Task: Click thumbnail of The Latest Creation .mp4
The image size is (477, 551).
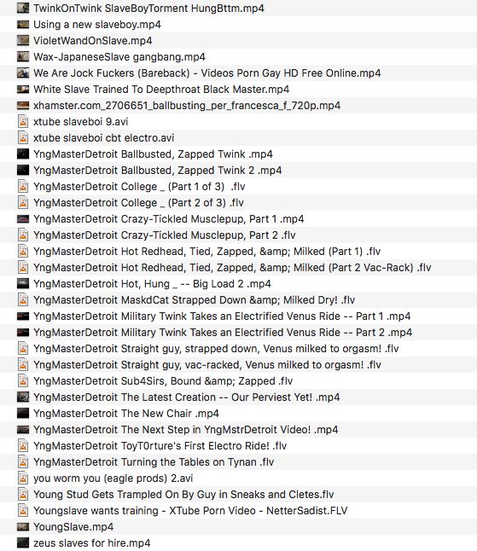Action: pyautogui.click(x=23, y=397)
